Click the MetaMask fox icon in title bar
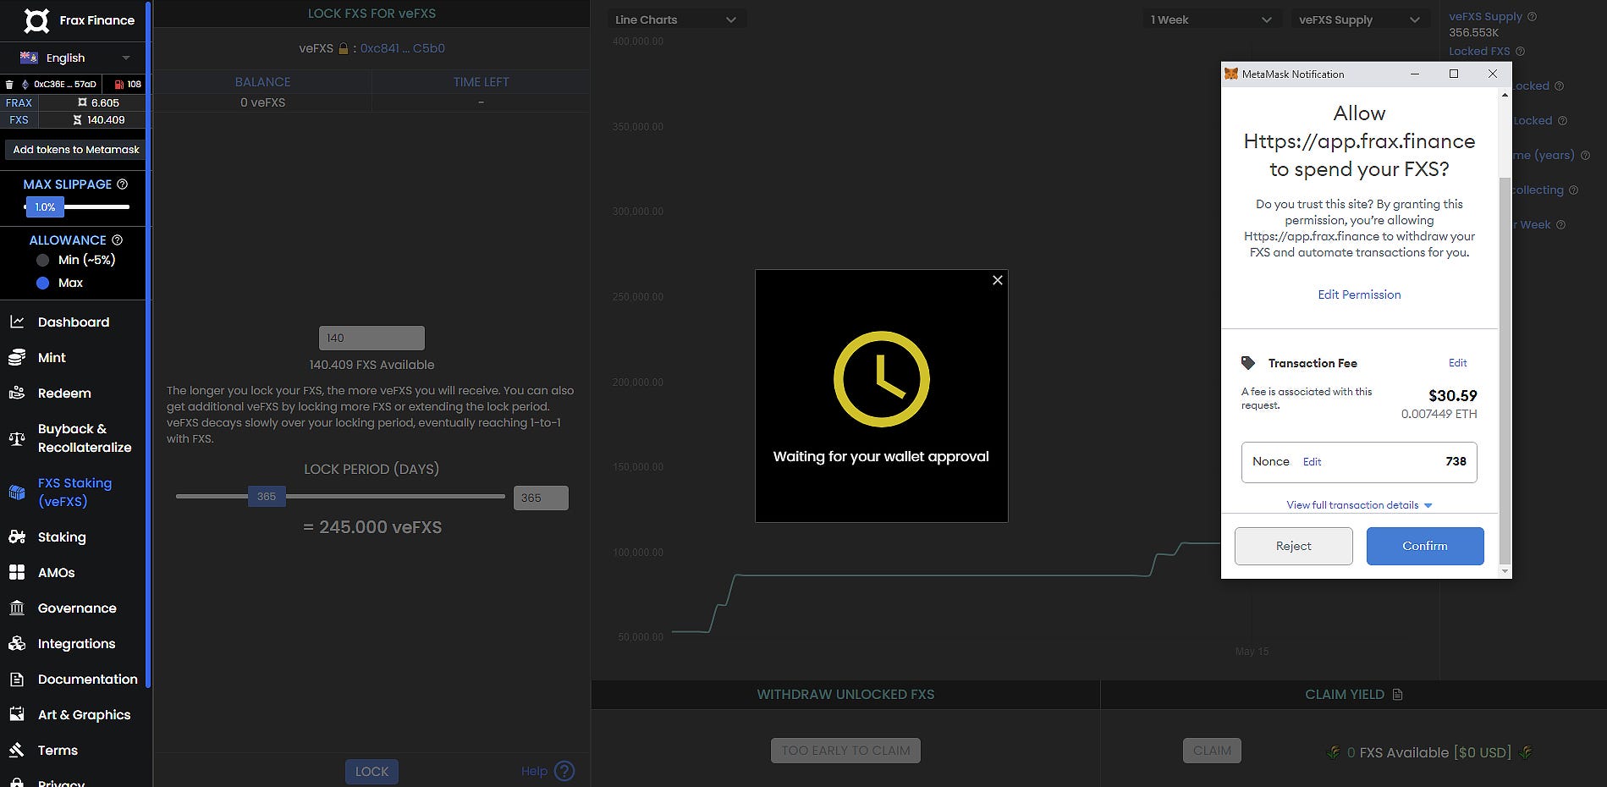Screen dimensions: 1607x787 [1231, 74]
